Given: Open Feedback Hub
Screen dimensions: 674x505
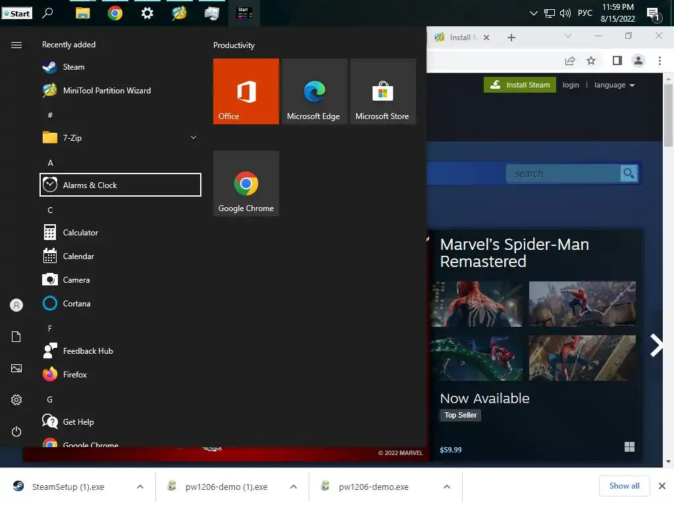Looking at the screenshot, I should [x=120, y=351].
